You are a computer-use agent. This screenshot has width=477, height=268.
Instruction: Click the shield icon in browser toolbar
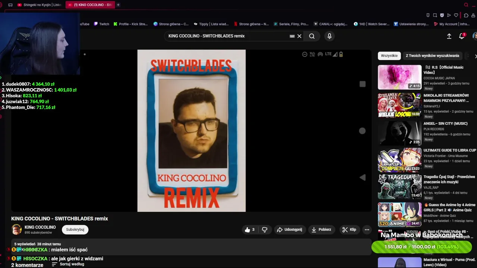(442, 15)
